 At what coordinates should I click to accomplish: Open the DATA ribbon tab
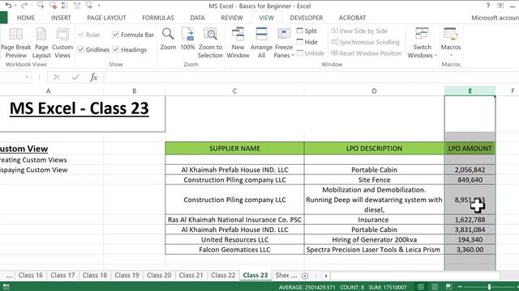[x=197, y=18]
